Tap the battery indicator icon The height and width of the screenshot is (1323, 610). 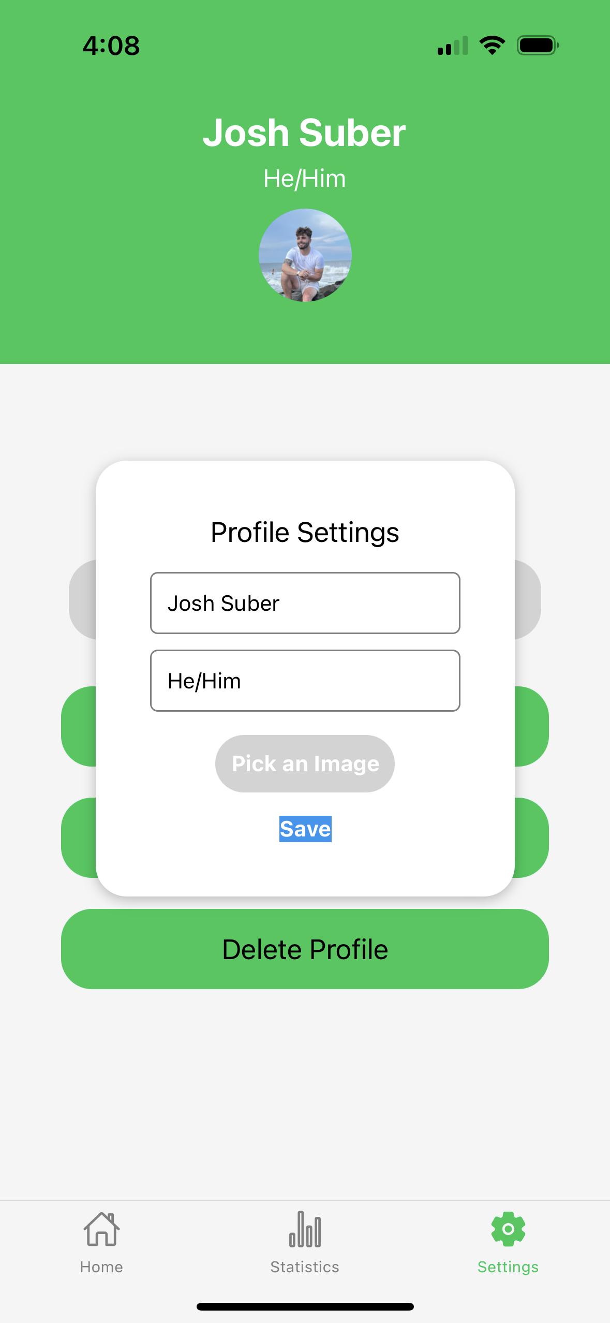(538, 46)
